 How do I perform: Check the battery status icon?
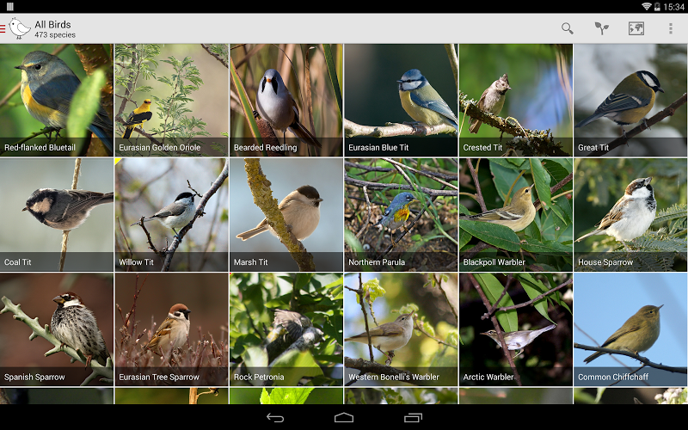[x=657, y=7]
